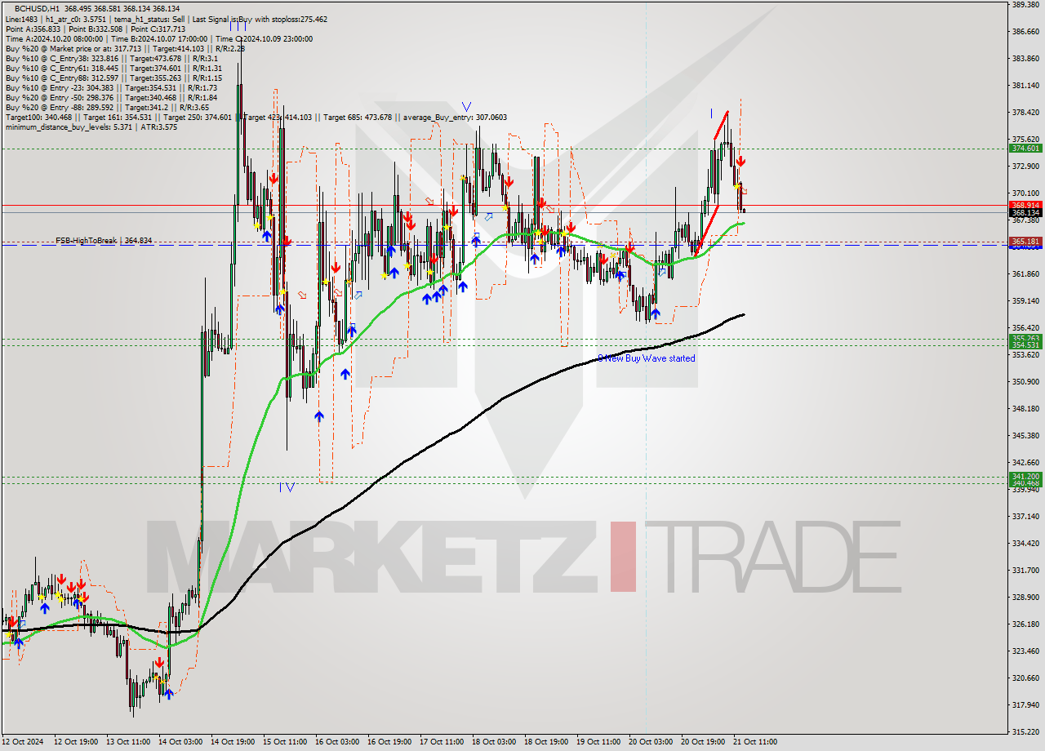Image resolution: width=1045 pixels, height=751 pixels.
Task: Click the 20 Oct 19:00 time label
Action: coord(703,742)
